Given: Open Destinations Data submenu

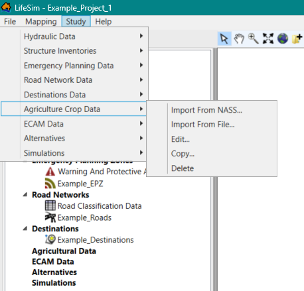Looking at the screenshot, I should click(x=74, y=95).
